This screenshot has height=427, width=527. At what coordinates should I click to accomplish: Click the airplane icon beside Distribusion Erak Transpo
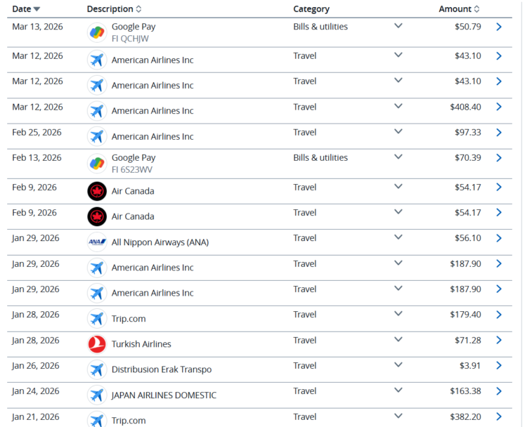[97, 369]
